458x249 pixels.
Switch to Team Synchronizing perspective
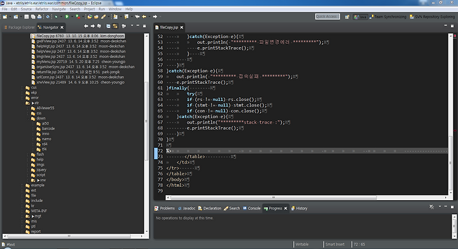[x=388, y=17]
